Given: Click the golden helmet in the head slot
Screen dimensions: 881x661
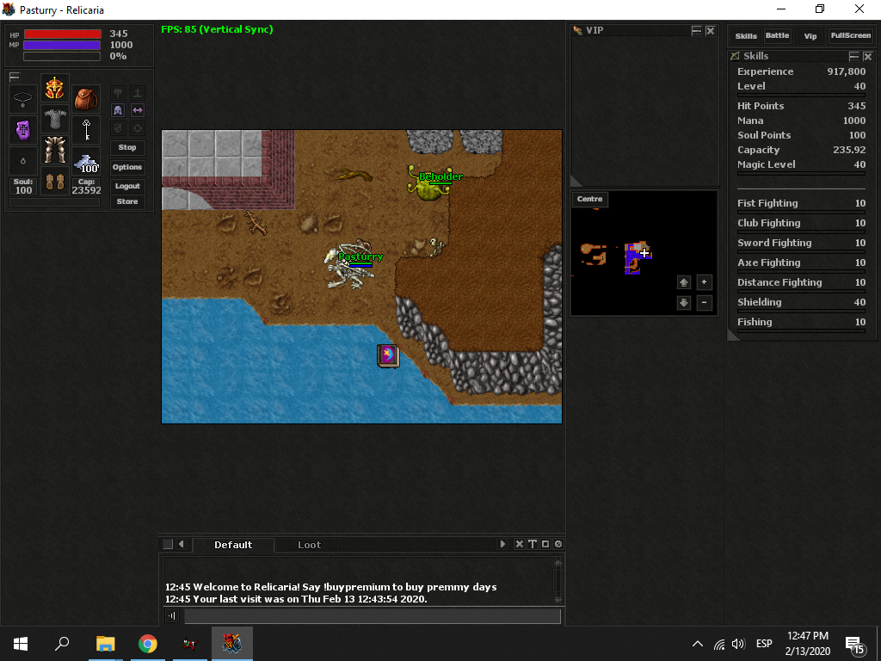Looking at the screenshot, I should (54, 89).
